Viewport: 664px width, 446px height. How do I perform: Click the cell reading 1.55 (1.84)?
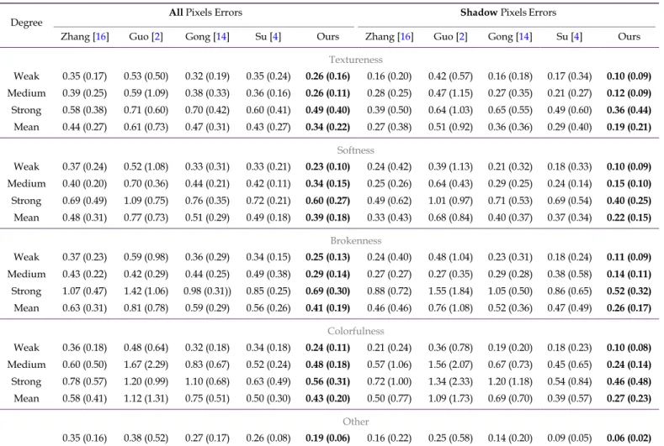tap(450, 291)
